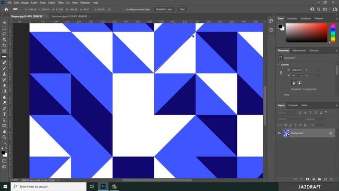Select the Lasso tool

(4, 34)
